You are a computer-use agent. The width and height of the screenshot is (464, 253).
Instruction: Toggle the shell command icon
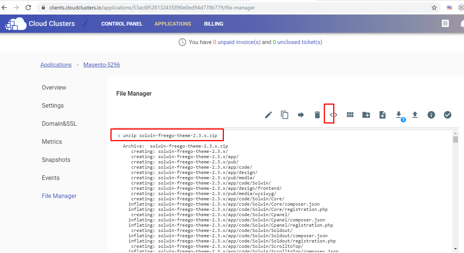[x=334, y=115]
